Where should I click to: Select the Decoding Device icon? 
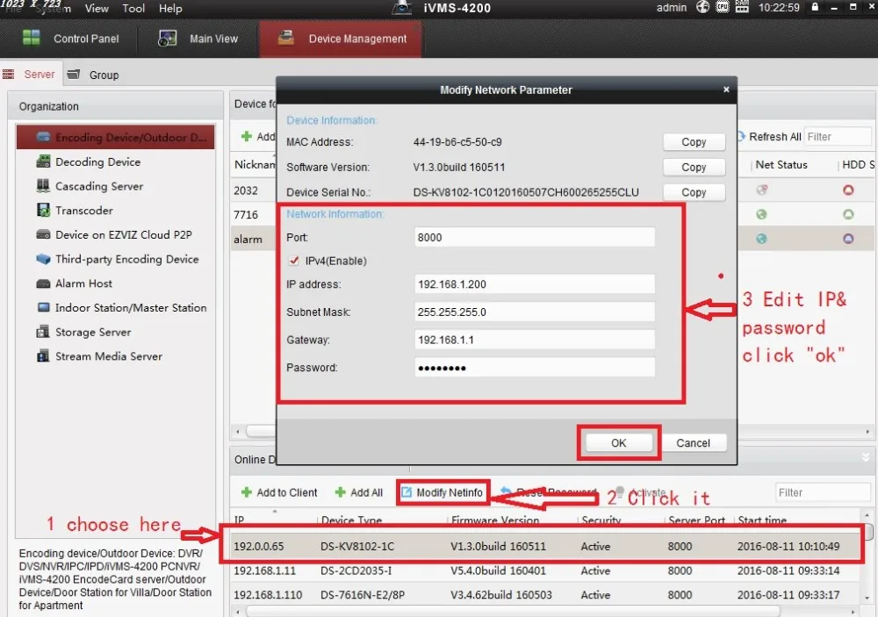point(43,161)
